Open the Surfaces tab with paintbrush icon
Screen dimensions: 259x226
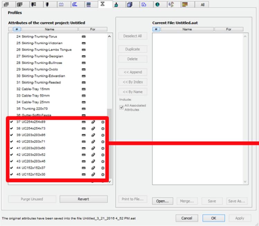pos(116,4)
